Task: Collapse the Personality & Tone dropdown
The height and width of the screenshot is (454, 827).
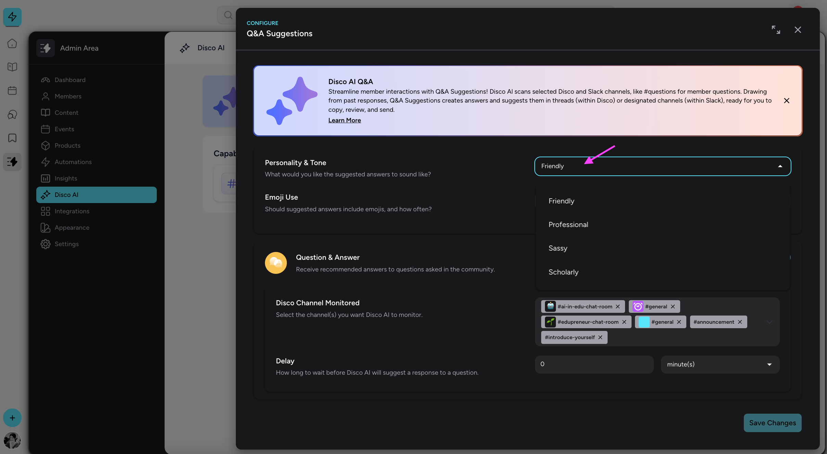Action: [x=780, y=166]
